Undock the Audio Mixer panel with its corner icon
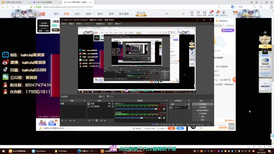This screenshot has width=274, height=154. point(166,101)
